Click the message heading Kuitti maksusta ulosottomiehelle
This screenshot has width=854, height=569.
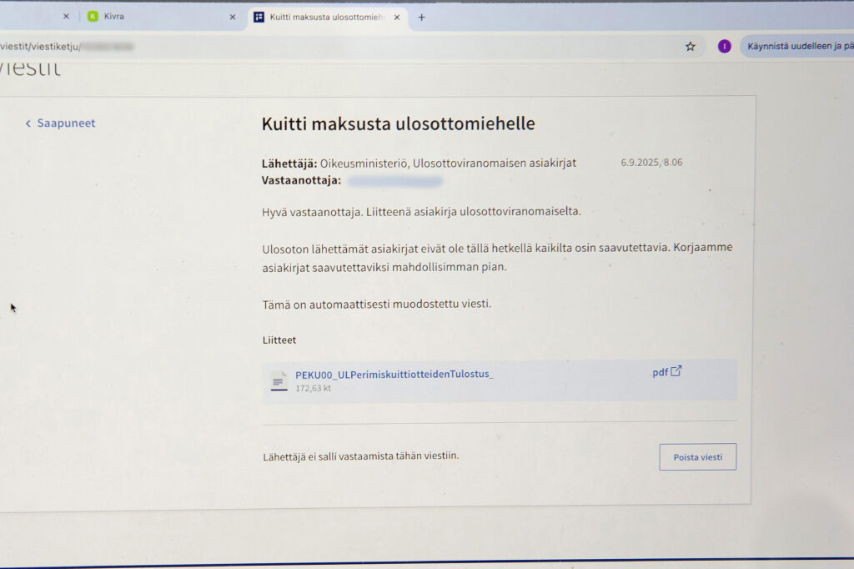(x=398, y=124)
